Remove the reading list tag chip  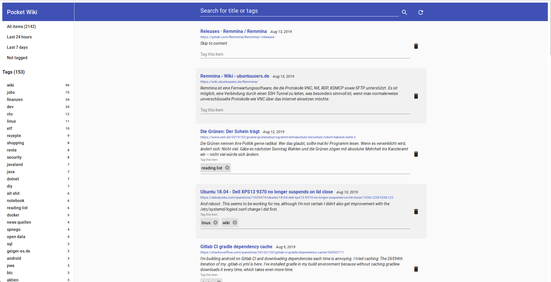click(x=227, y=168)
